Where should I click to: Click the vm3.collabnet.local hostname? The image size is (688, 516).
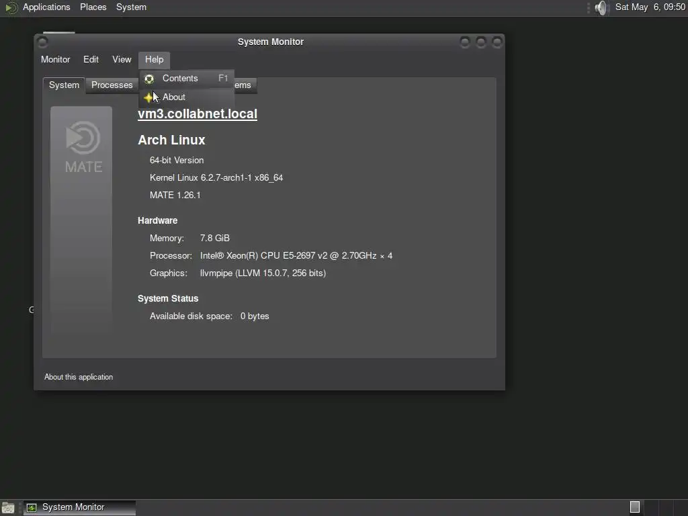point(198,114)
